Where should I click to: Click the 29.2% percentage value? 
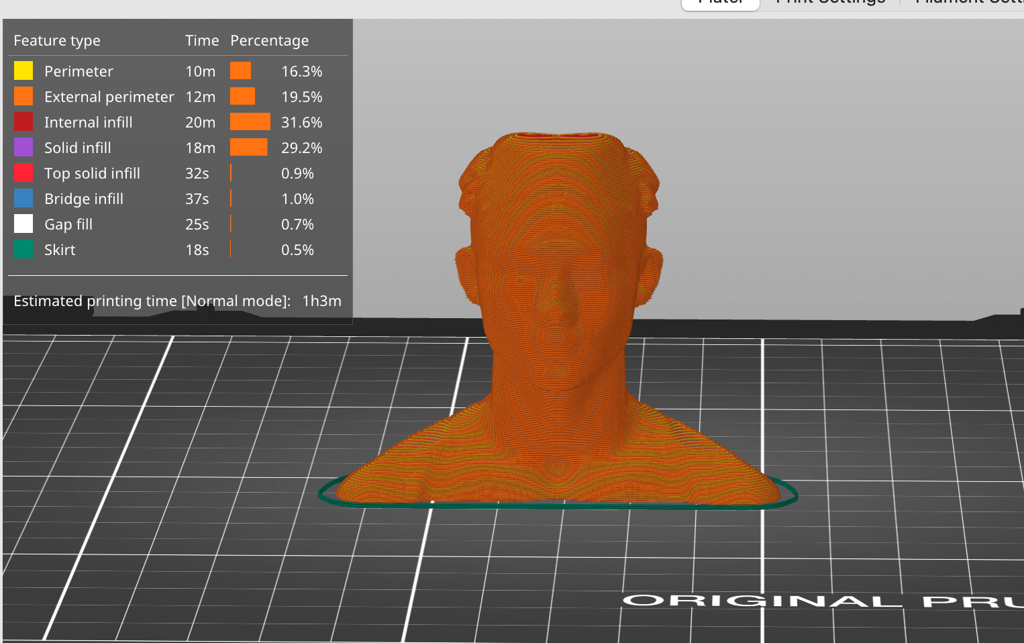coord(301,148)
